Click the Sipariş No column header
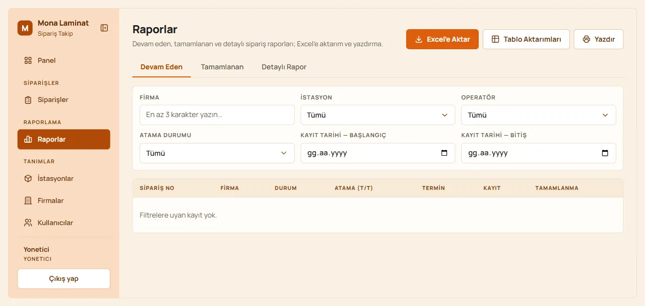Viewport: 645px width, 306px height. tap(157, 188)
